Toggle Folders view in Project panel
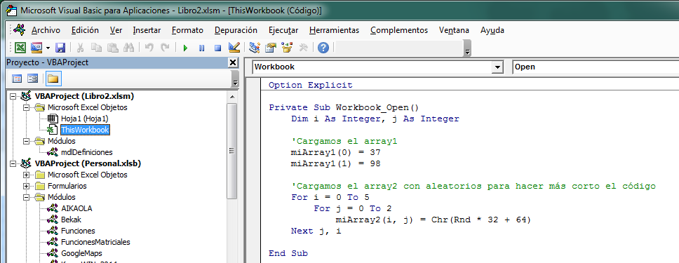Image resolution: width=679 pixels, height=263 pixels. (x=53, y=79)
